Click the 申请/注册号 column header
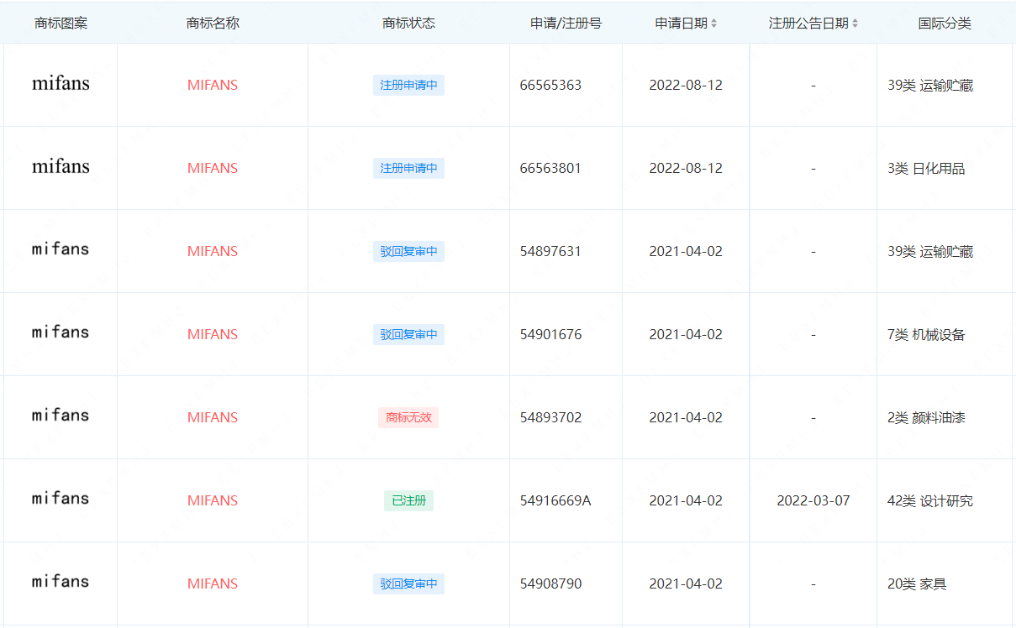This screenshot has height=628, width=1016. tap(566, 24)
